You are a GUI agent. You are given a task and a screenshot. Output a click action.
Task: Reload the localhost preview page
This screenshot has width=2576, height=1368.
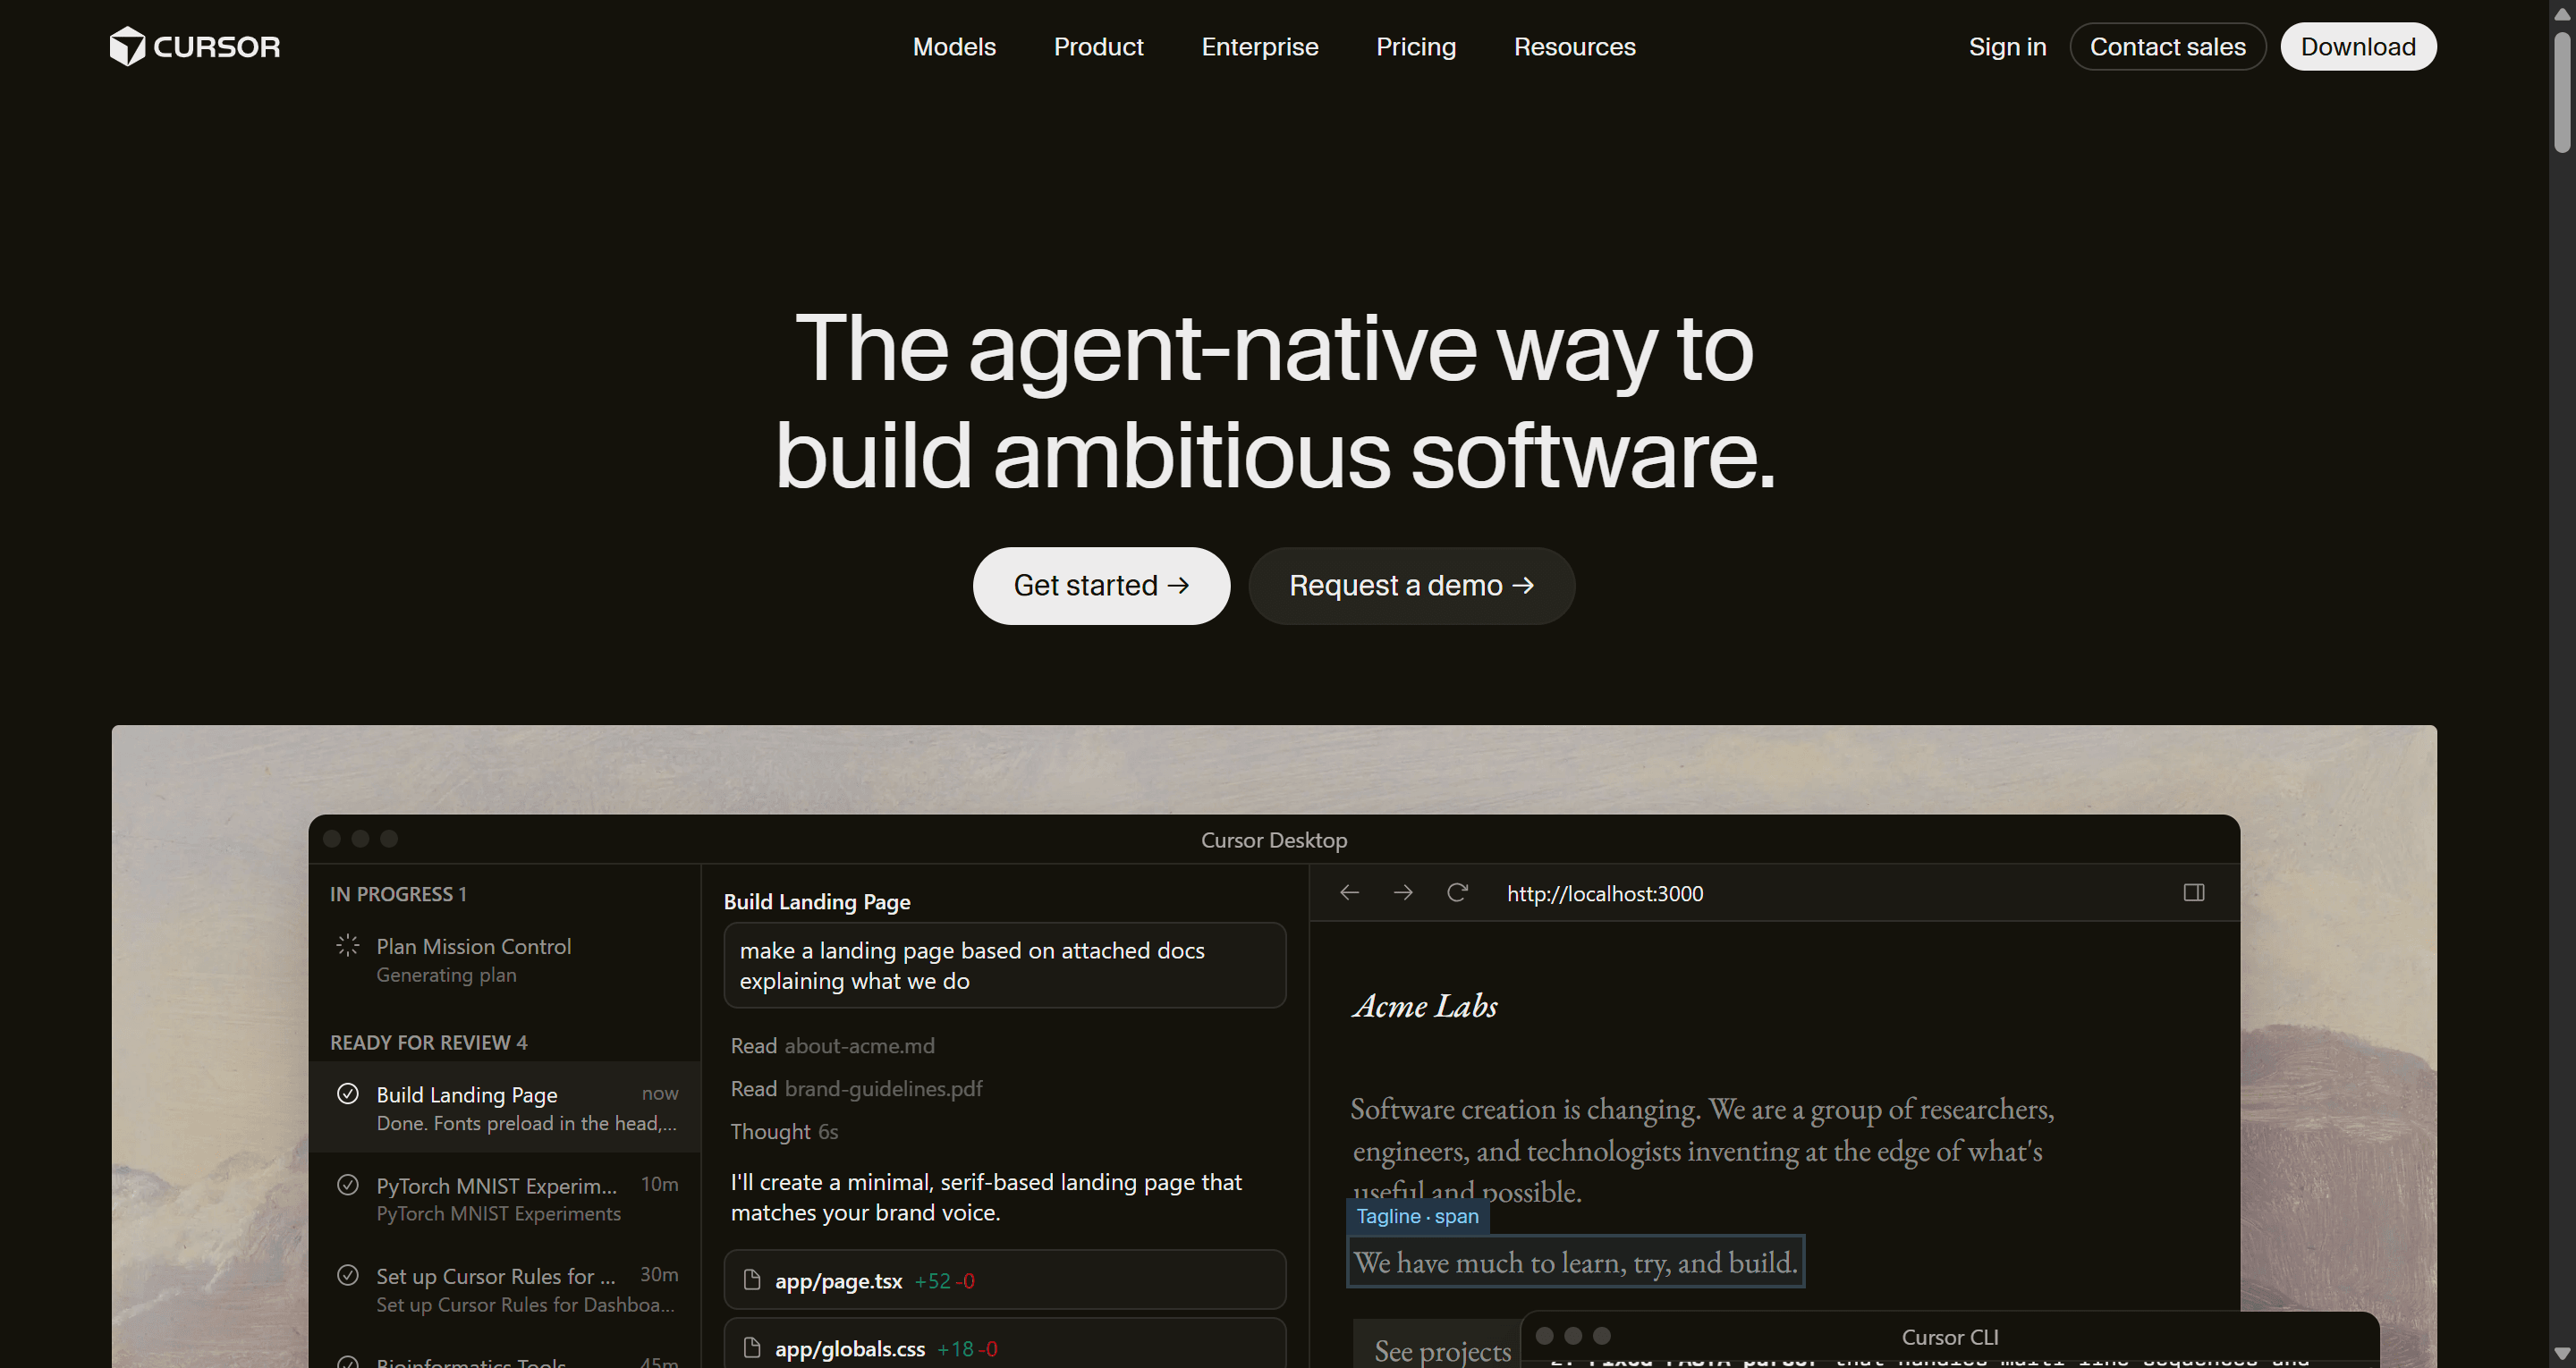coord(1457,893)
